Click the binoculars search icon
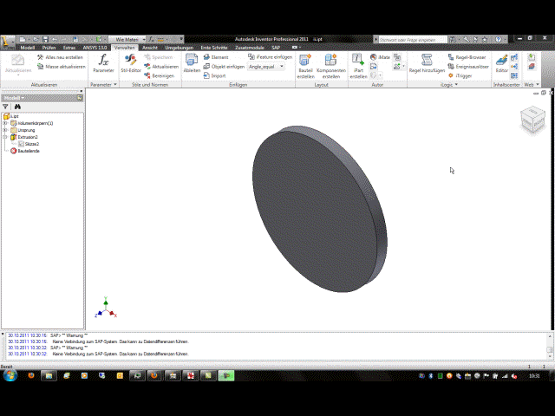The image size is (555, 416). (x=16, y=107)
